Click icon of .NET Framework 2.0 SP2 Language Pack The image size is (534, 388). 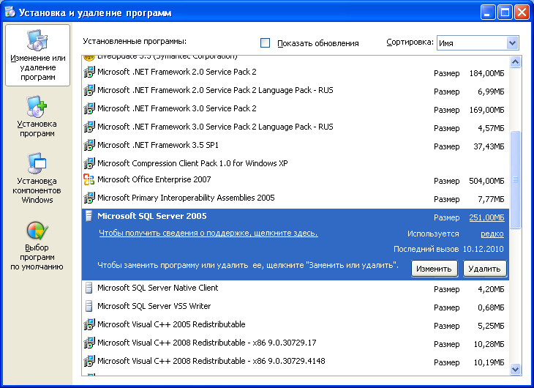(89, 90)
